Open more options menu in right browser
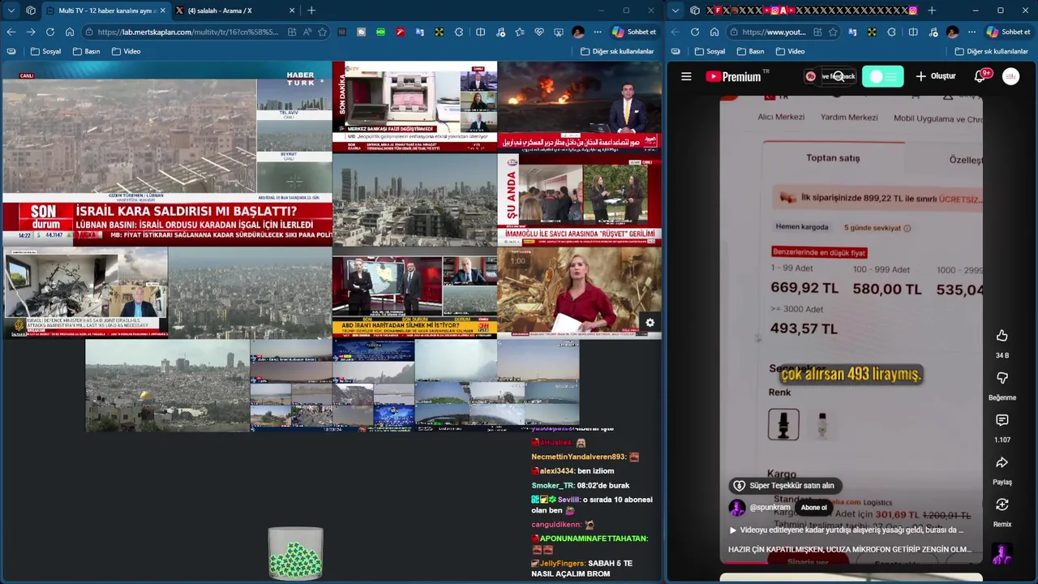The image size is (1038, 584). [x=972, y=32]
